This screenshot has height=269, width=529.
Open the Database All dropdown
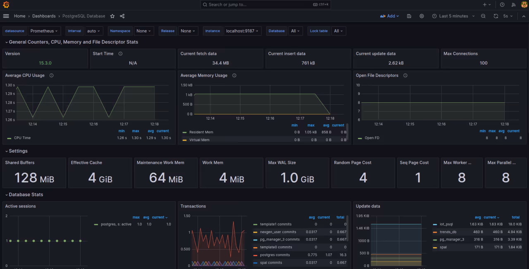tap(295, 31)
